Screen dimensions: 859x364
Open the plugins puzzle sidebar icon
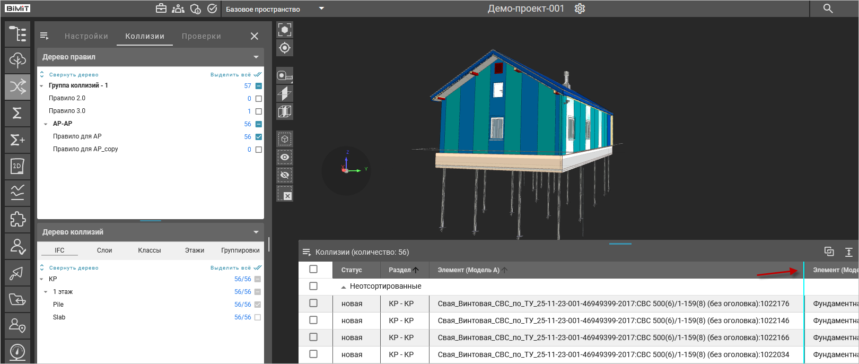pyautogui.click(x=17, y=219)
